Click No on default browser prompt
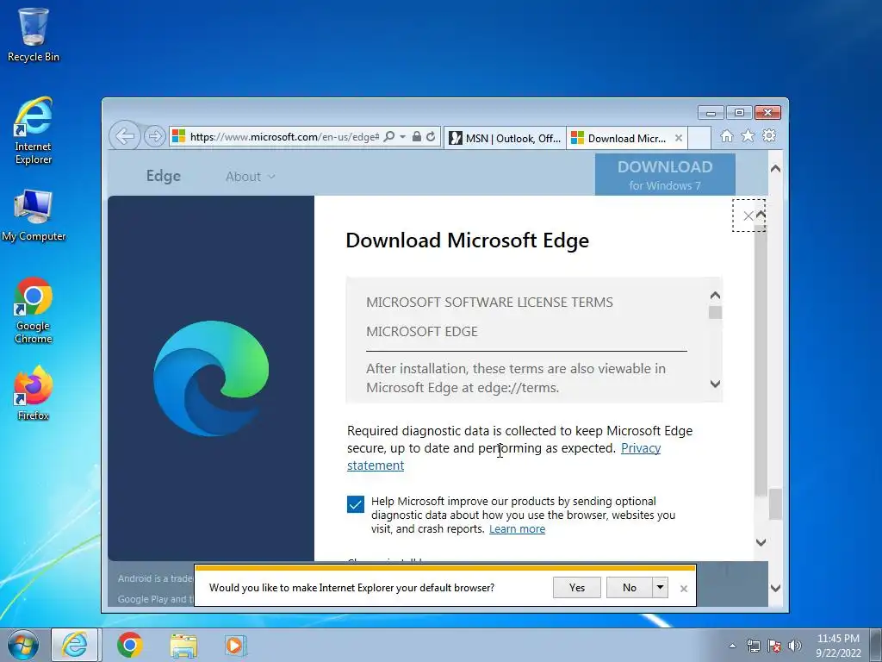The width and height of the screenshot is (882, 662). tap(630, 588)
